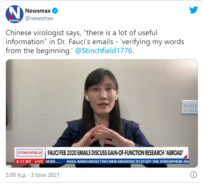
Task: Click the "Chinese virologist says" opening line
Action: (x=43, y=33)
